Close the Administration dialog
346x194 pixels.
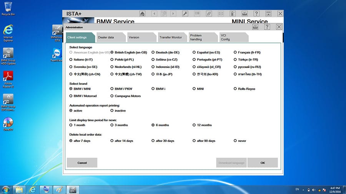click(x=279, y=27)
